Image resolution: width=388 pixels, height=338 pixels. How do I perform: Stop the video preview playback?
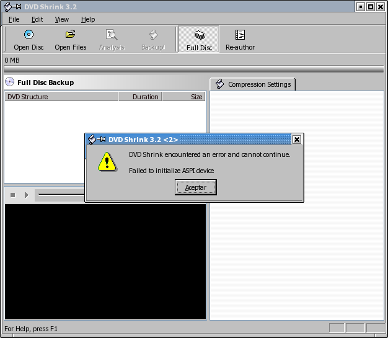[13, 195]
